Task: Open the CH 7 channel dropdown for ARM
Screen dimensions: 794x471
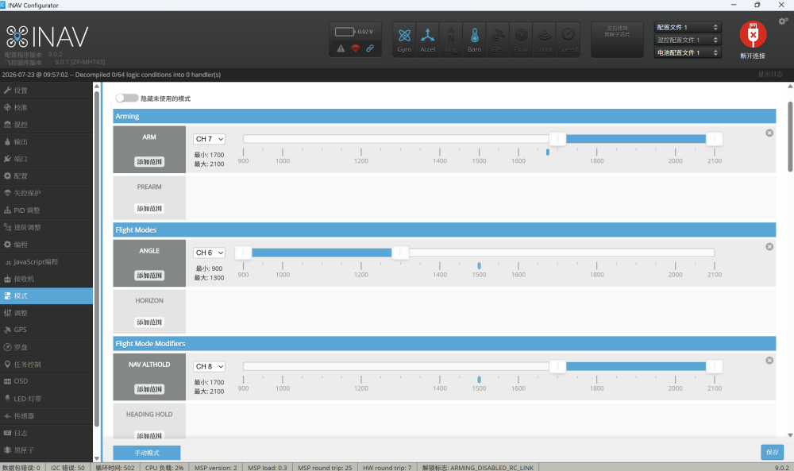Action: [209, 139]
